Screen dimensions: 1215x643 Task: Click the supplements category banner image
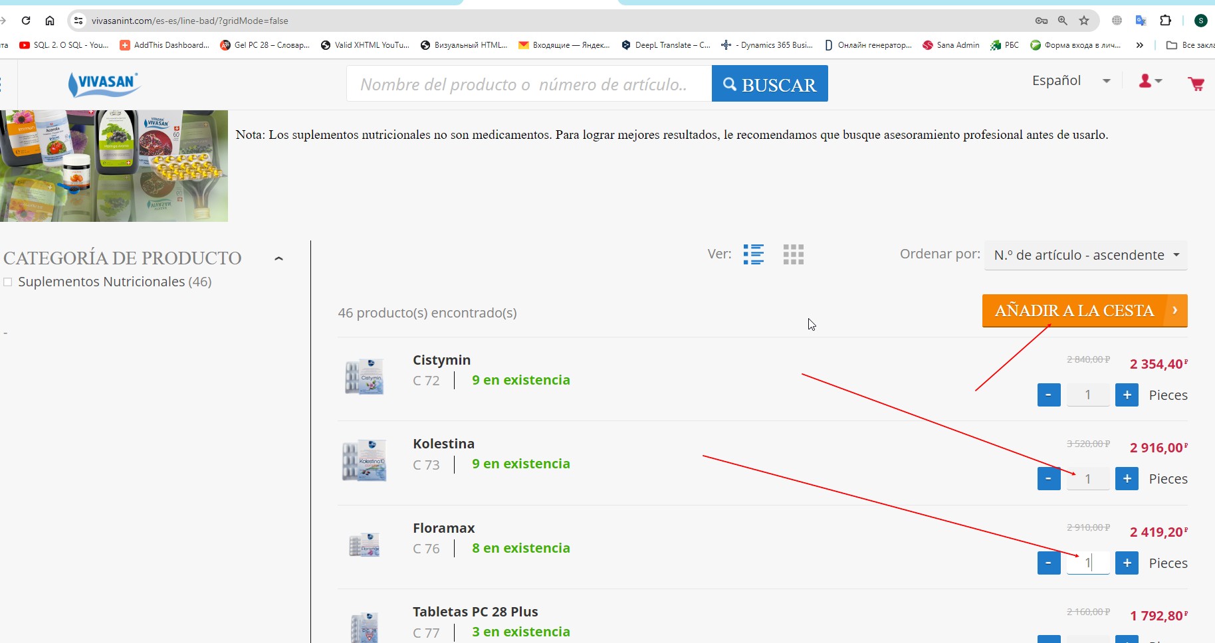click(x=114, y=166)
